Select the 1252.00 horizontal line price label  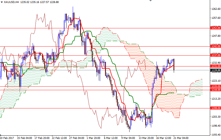[x=216, y=28]
